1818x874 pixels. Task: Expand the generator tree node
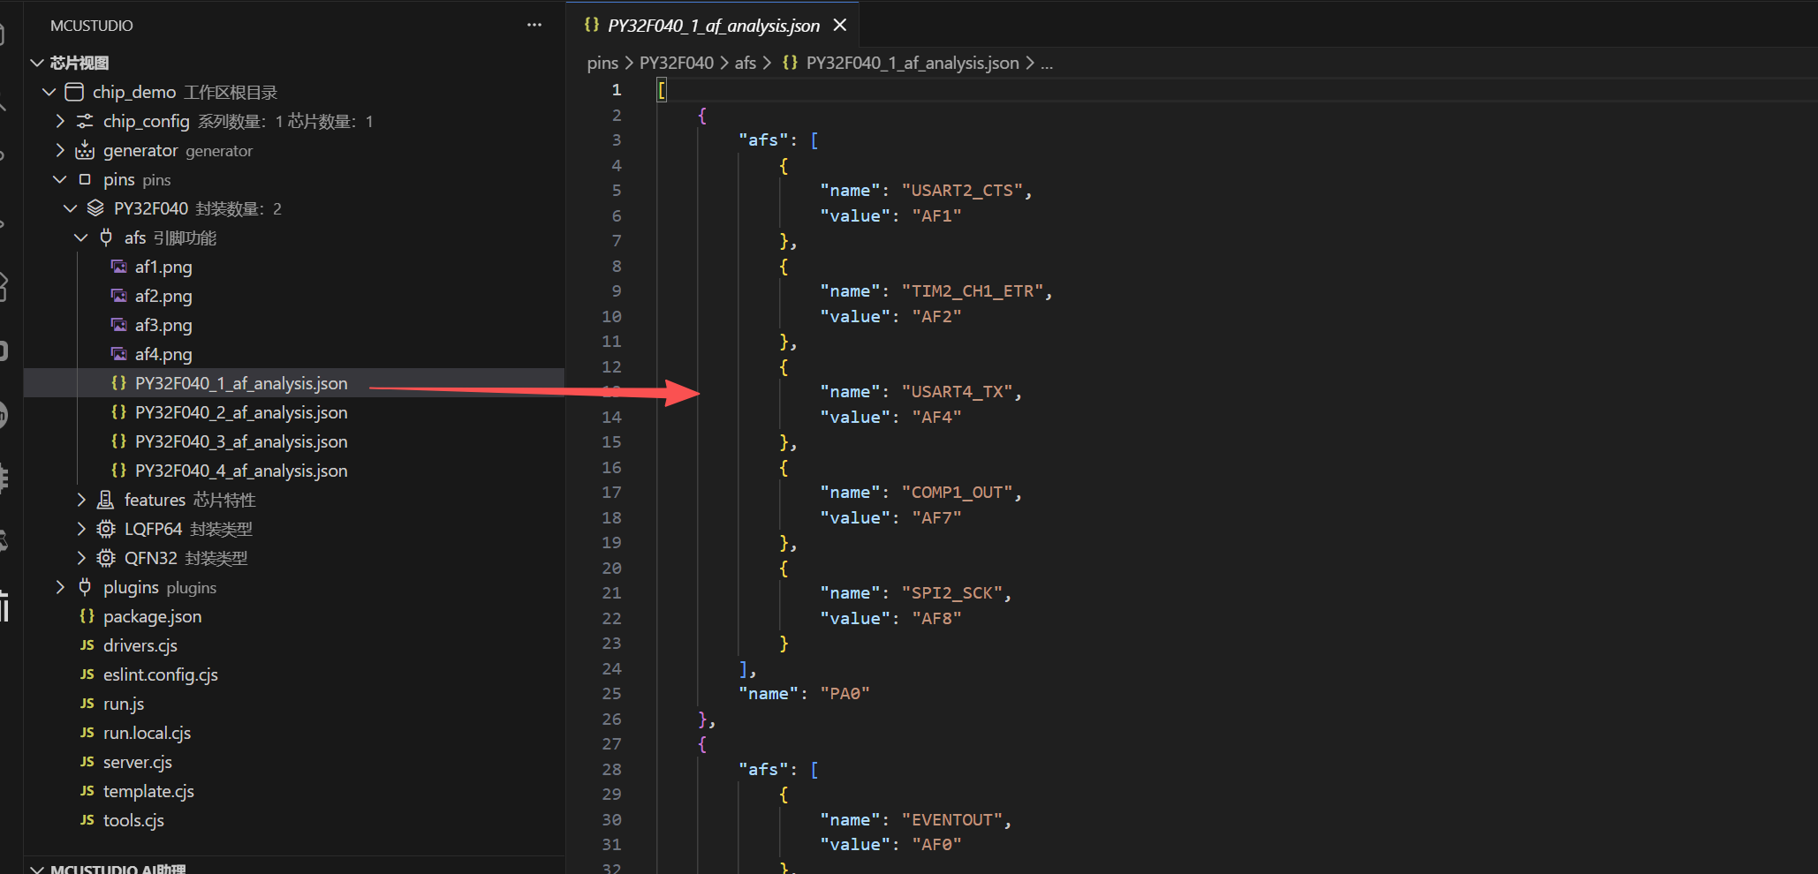(x=60, y=150)
